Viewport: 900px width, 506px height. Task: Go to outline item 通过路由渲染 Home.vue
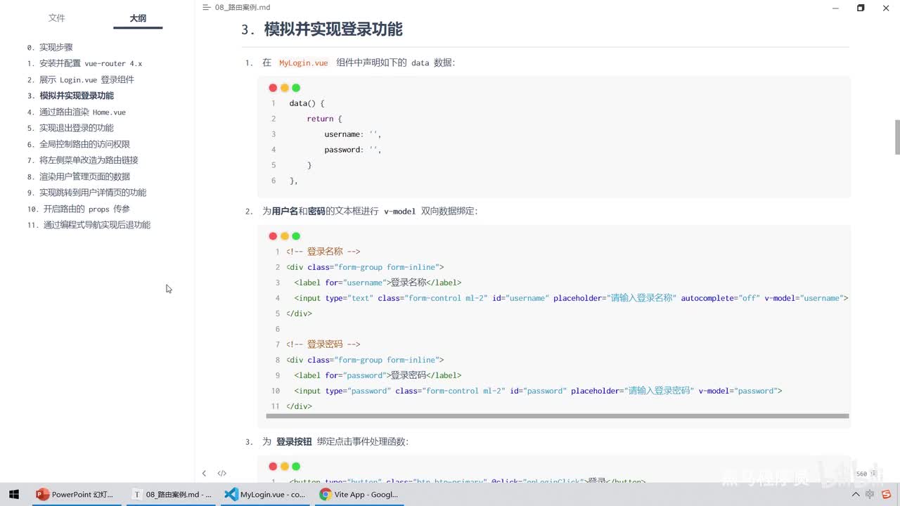click(x=77, y=112)
